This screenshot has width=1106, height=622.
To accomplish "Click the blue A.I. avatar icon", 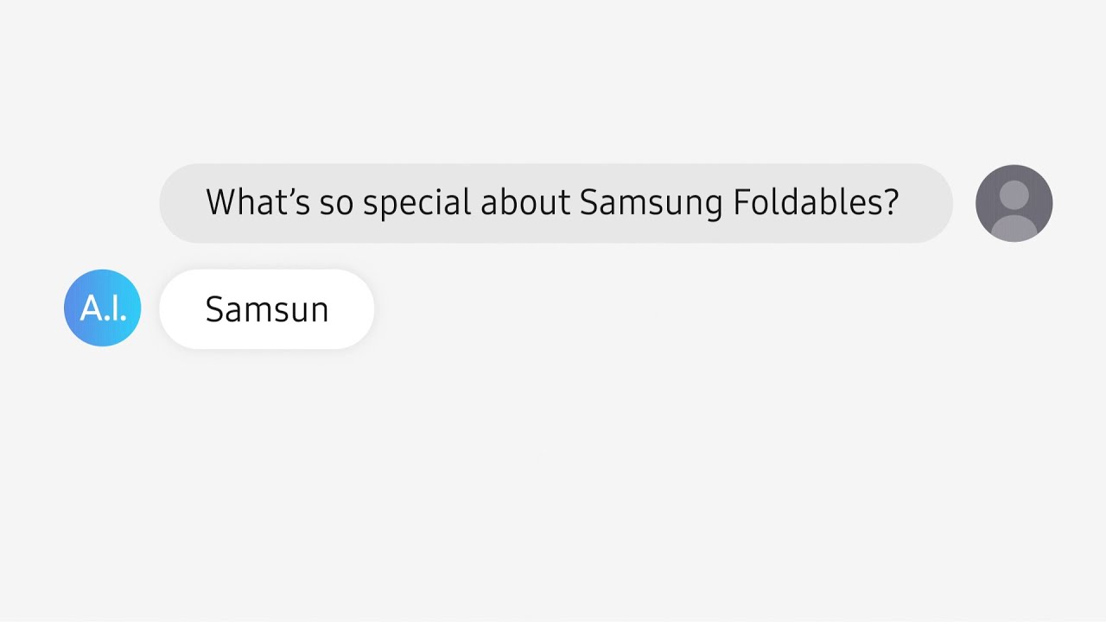I will coord(102,308).
